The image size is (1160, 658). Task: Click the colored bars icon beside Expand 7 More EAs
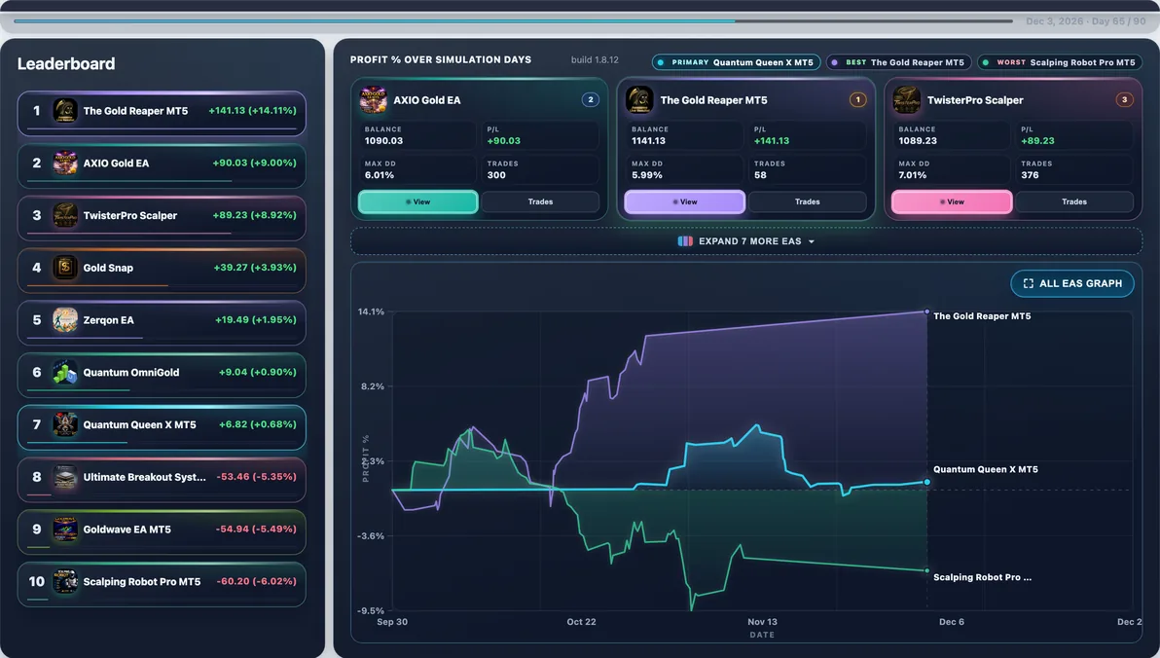[x=685, y=241]
